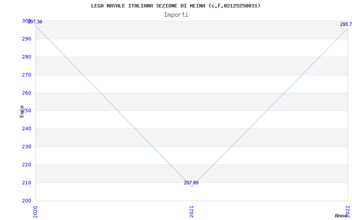Click the 207.89 data point label
The image size is (352, 220).
191,183
